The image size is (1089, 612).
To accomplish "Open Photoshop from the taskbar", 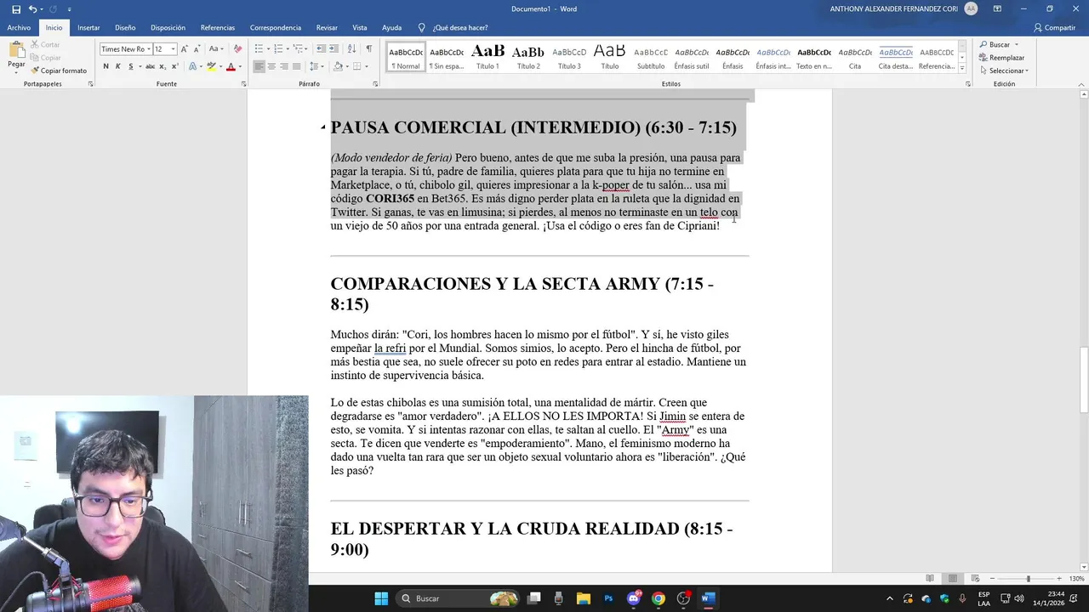I will 608,598.
